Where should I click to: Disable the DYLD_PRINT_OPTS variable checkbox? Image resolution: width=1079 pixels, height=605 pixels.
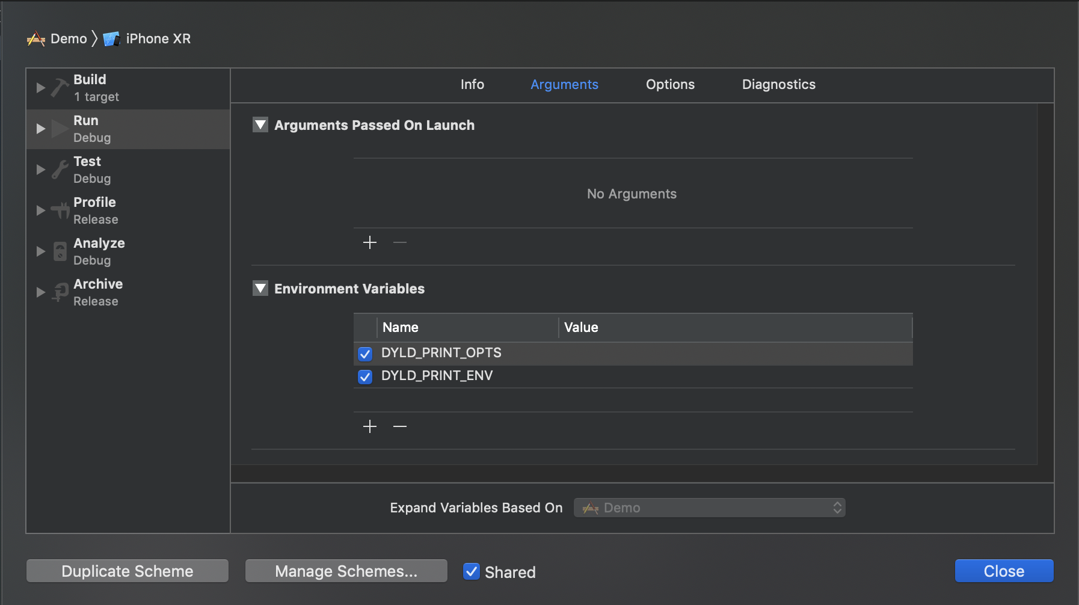(x=365, y=354)
